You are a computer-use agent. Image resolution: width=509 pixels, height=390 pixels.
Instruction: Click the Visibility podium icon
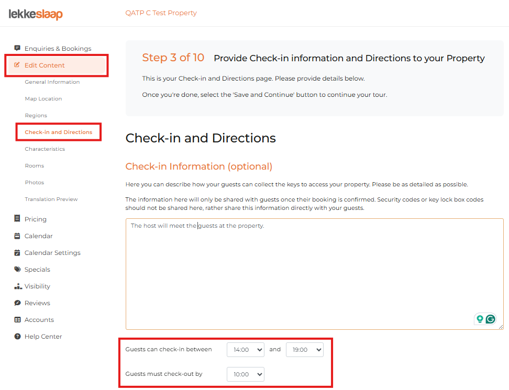point(18,286)
